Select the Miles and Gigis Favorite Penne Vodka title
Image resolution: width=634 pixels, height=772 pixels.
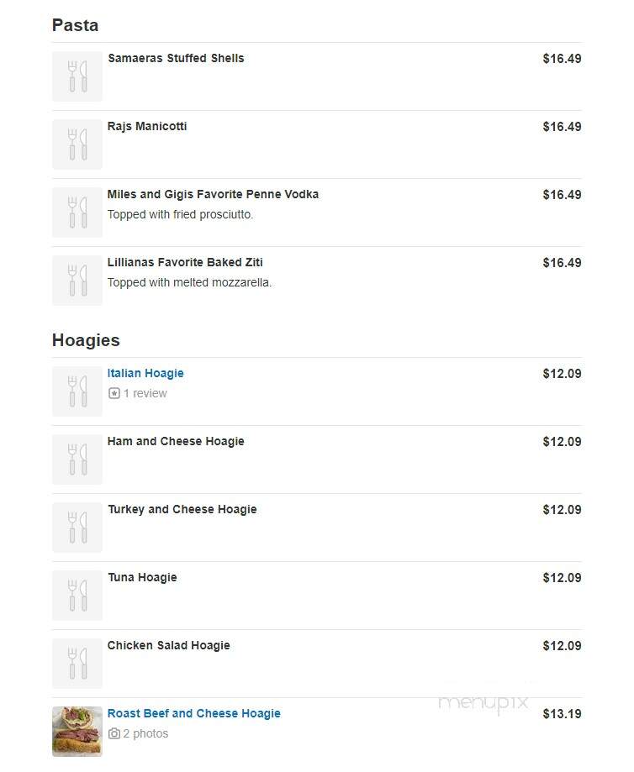coord(213,195)
